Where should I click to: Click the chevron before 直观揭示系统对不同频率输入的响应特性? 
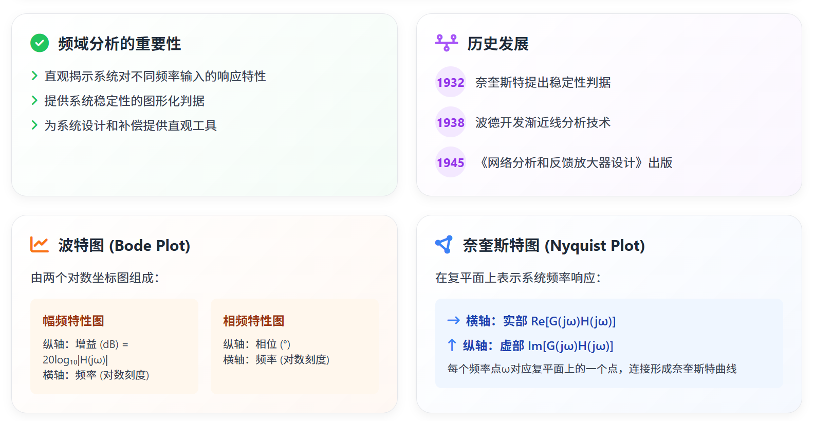34,76
